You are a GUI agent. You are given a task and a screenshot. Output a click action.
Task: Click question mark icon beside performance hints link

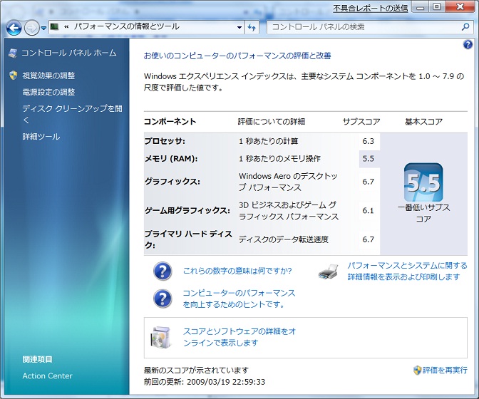[163, 298]
